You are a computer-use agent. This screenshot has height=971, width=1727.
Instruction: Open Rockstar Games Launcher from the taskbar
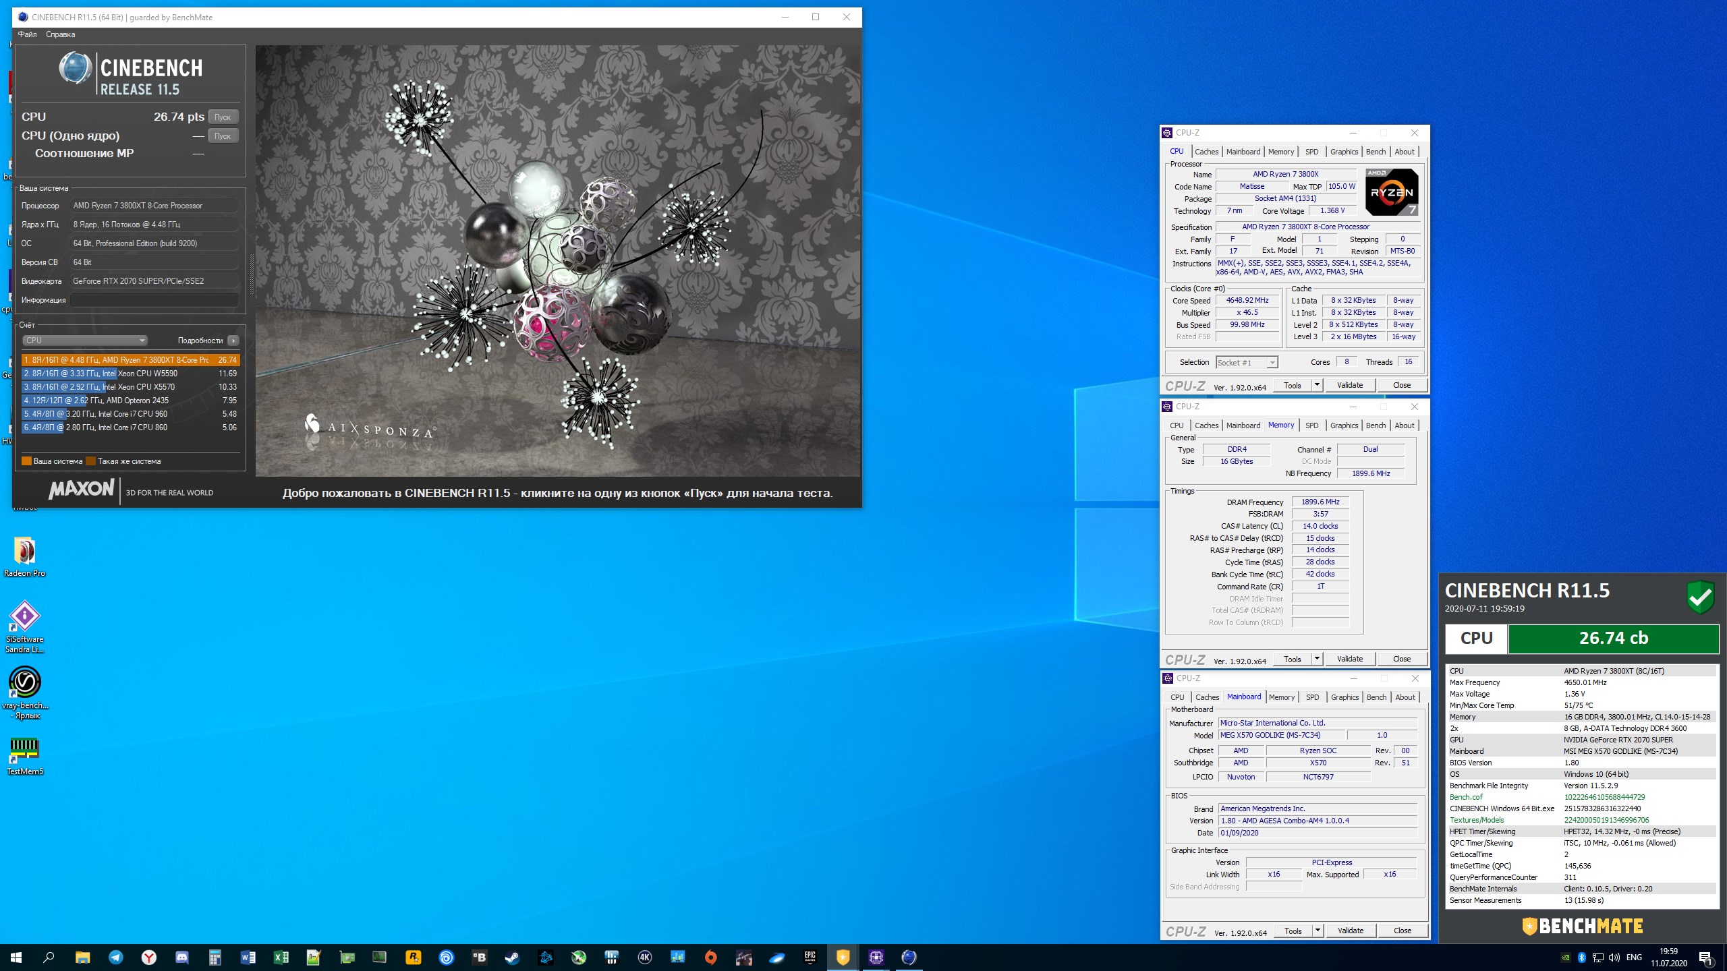414,957
